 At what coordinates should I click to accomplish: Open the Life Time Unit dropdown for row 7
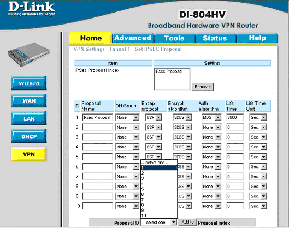click(x=258, y=177)
